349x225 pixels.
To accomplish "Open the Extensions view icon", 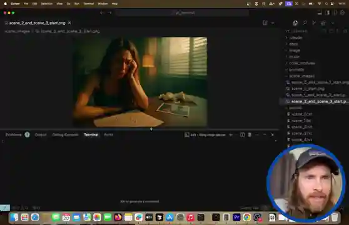I will 323,22.
